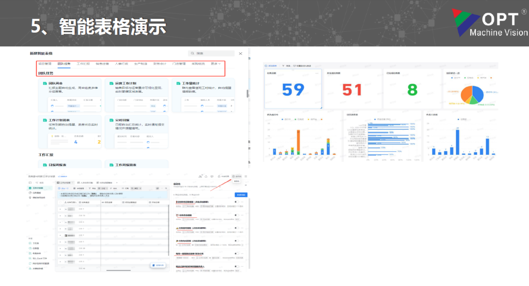Select 工作计划表 in the left sidebar
The image size is (529, 286).
[40, 188]
